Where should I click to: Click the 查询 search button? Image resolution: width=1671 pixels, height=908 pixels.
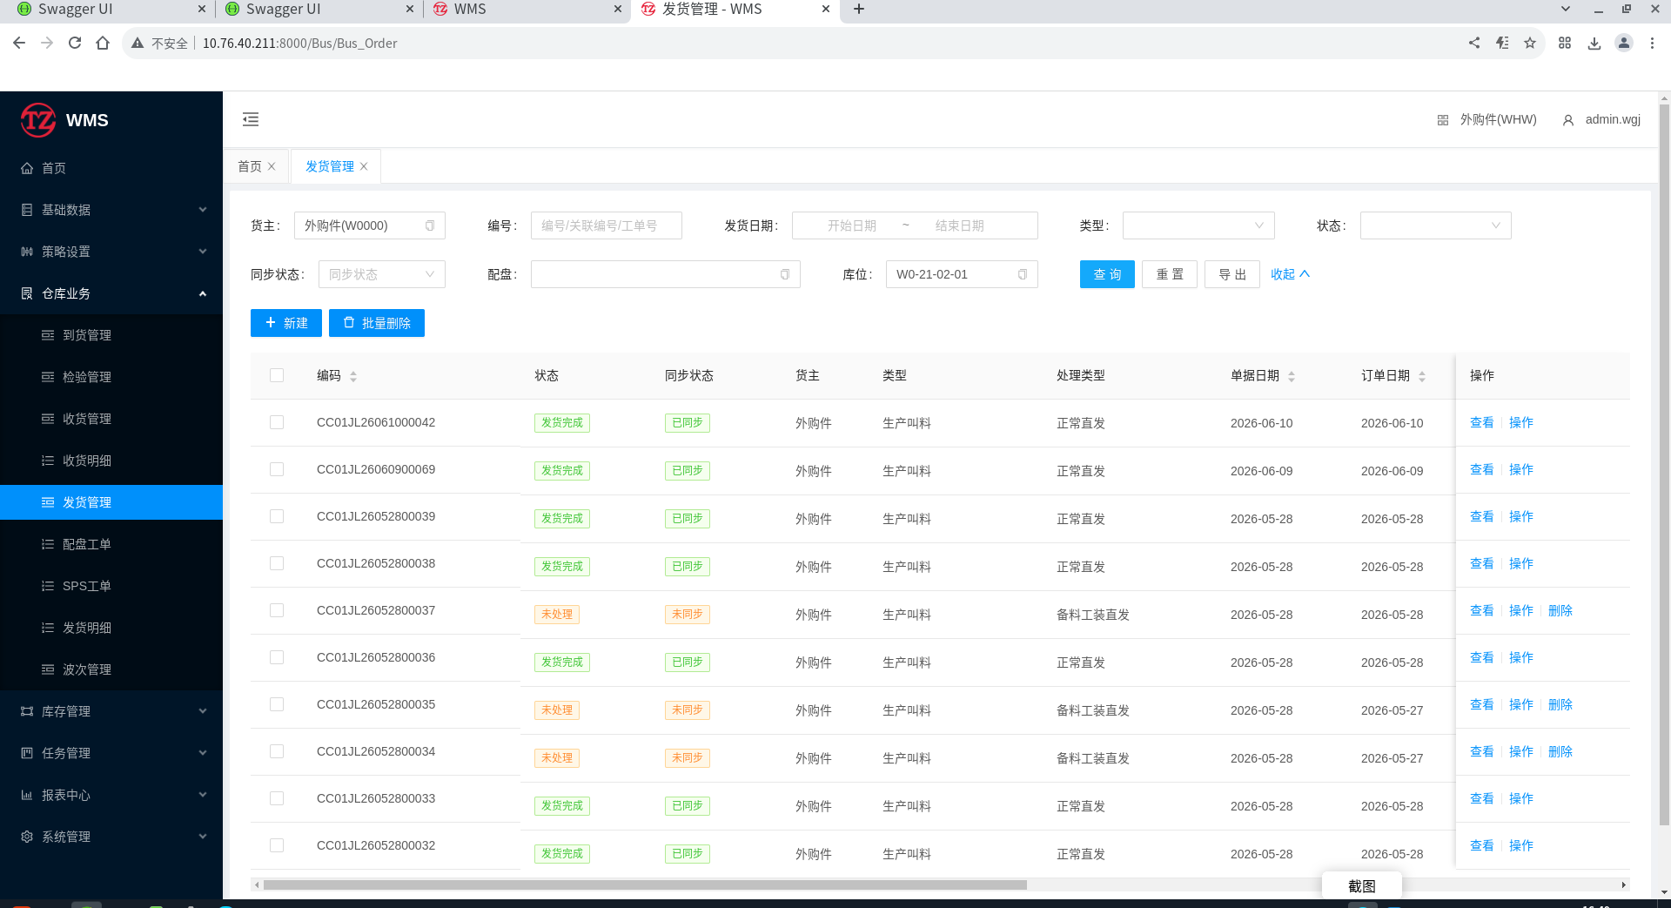point(1107,274)
